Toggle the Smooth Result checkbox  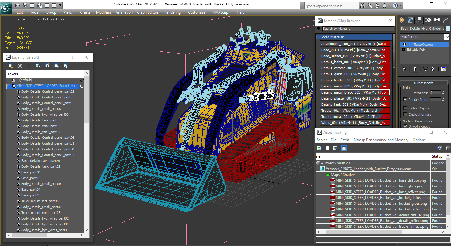point(405,126)
